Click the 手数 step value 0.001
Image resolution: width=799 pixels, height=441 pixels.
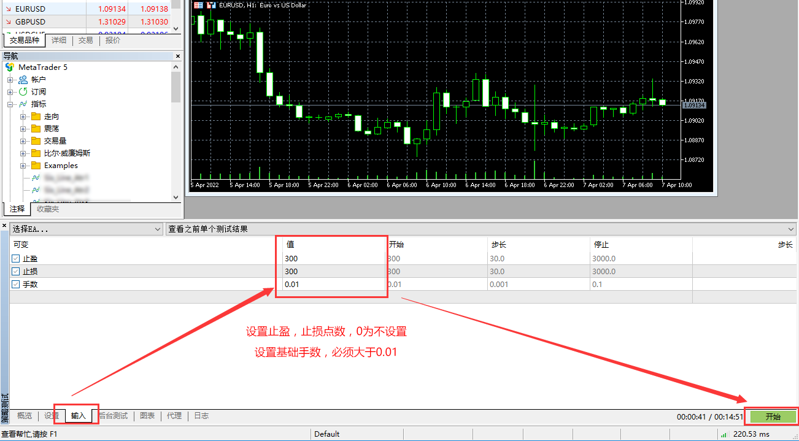coord(500,284)
